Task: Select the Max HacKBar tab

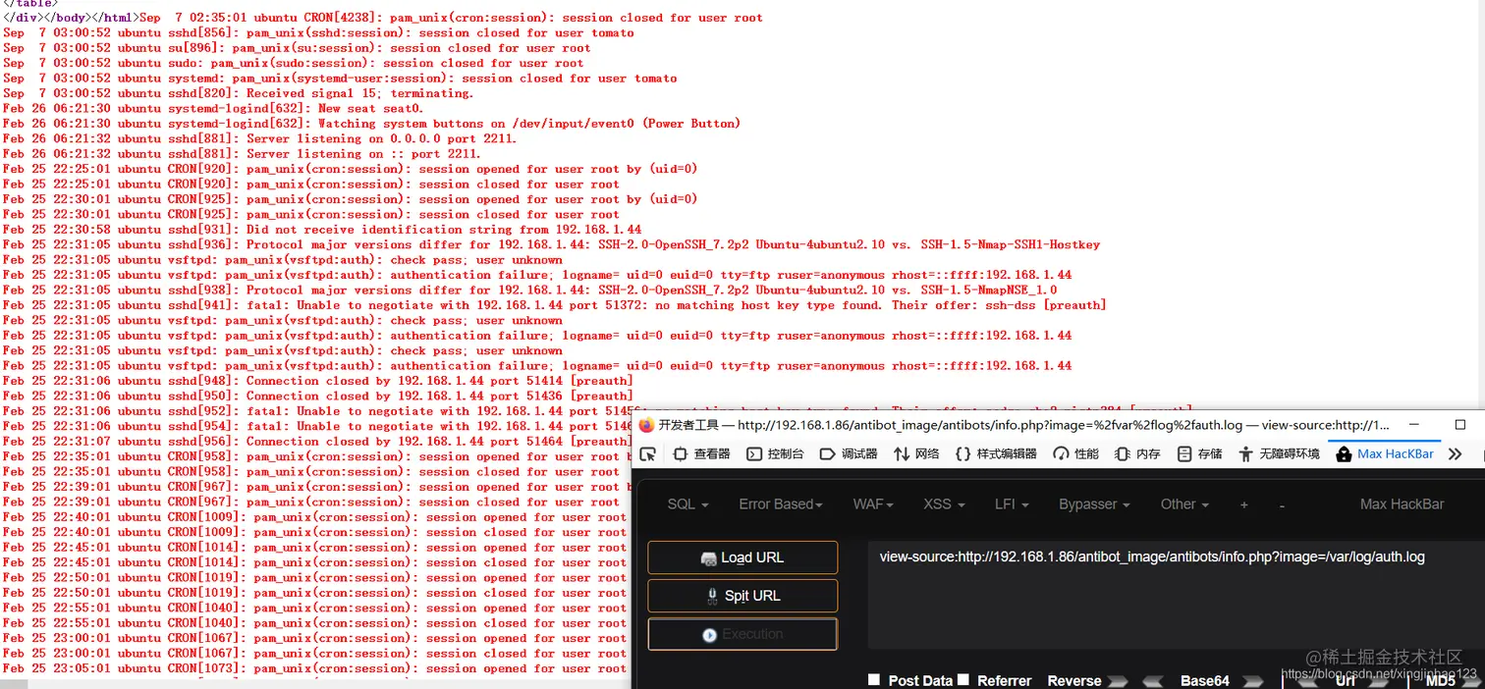Action: click(x=1385, y=453)
